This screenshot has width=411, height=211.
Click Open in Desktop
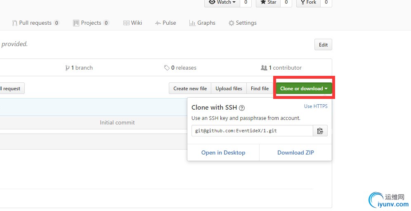click(x=223, y=152)
